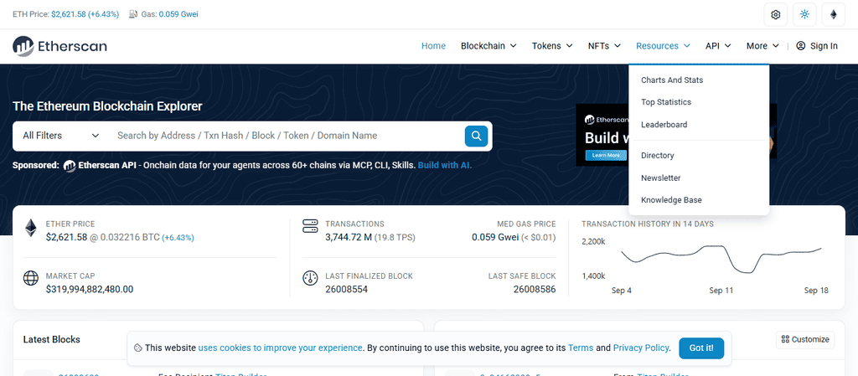Click Sign In
Image resolution: width=858 pixels, height=376 pixels.
point(817,46)
